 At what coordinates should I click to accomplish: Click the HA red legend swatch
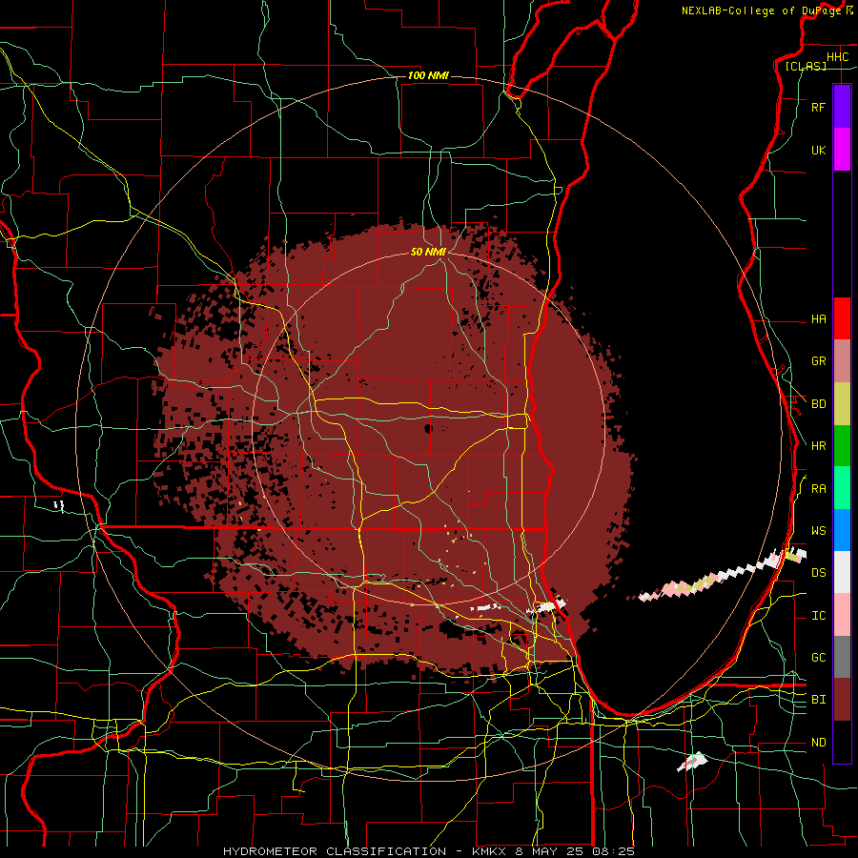pyautogui.click(x=842, y=318)
